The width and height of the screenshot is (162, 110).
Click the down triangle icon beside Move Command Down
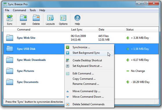68,97
